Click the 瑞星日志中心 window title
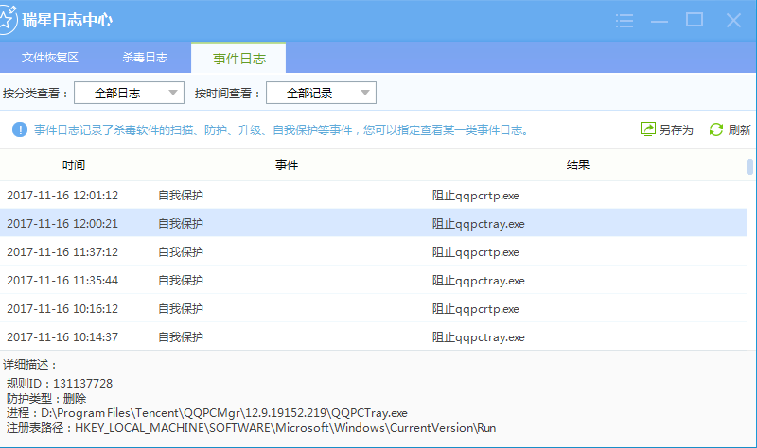Viewport: 757px width, 448px height. point(67,20)
